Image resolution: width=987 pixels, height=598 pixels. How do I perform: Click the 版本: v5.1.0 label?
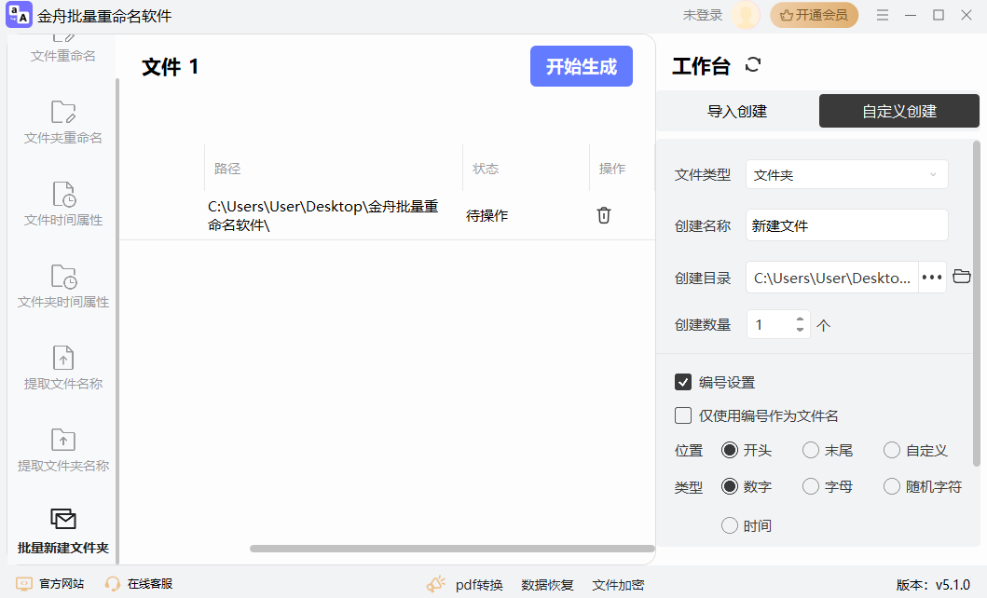[933, 585]
